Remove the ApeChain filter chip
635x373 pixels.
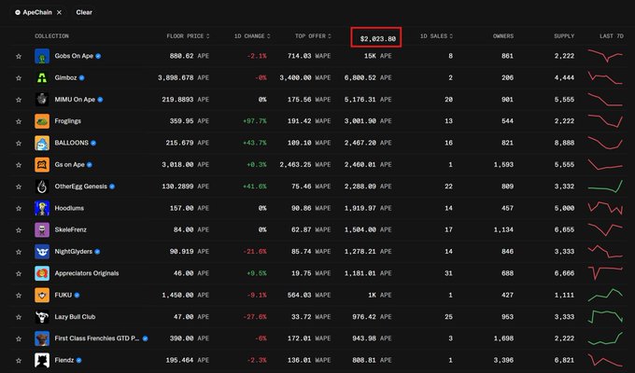coord(59,12)
